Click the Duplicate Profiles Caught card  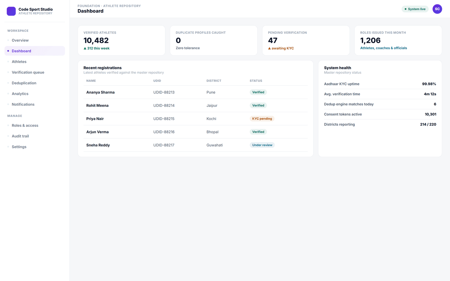(x=214, y=40)
